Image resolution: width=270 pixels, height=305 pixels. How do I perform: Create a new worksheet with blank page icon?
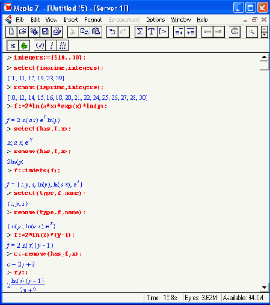click(11, 32)
